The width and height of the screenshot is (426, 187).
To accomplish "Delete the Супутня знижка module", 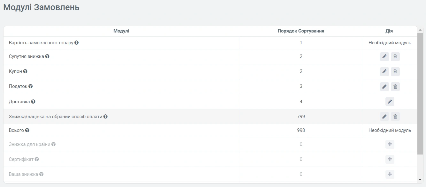I will [x=395, y=57].
